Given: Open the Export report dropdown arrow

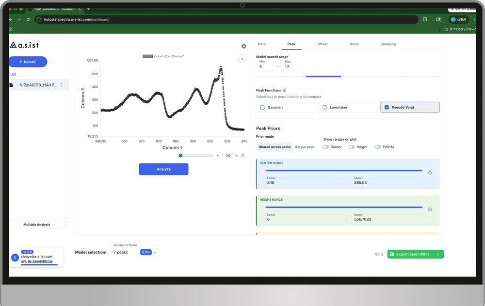Looking at the screenshot, I should click(x=438, y=254).
